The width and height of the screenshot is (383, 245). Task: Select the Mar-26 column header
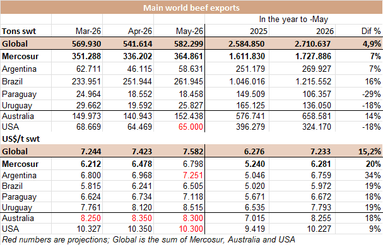tap(88, 31)
